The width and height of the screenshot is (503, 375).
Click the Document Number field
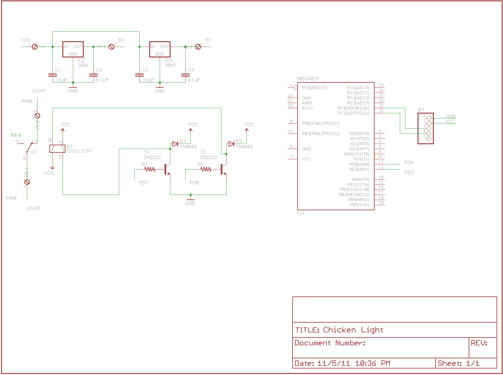pyautogui.click(x=330, y=343)
